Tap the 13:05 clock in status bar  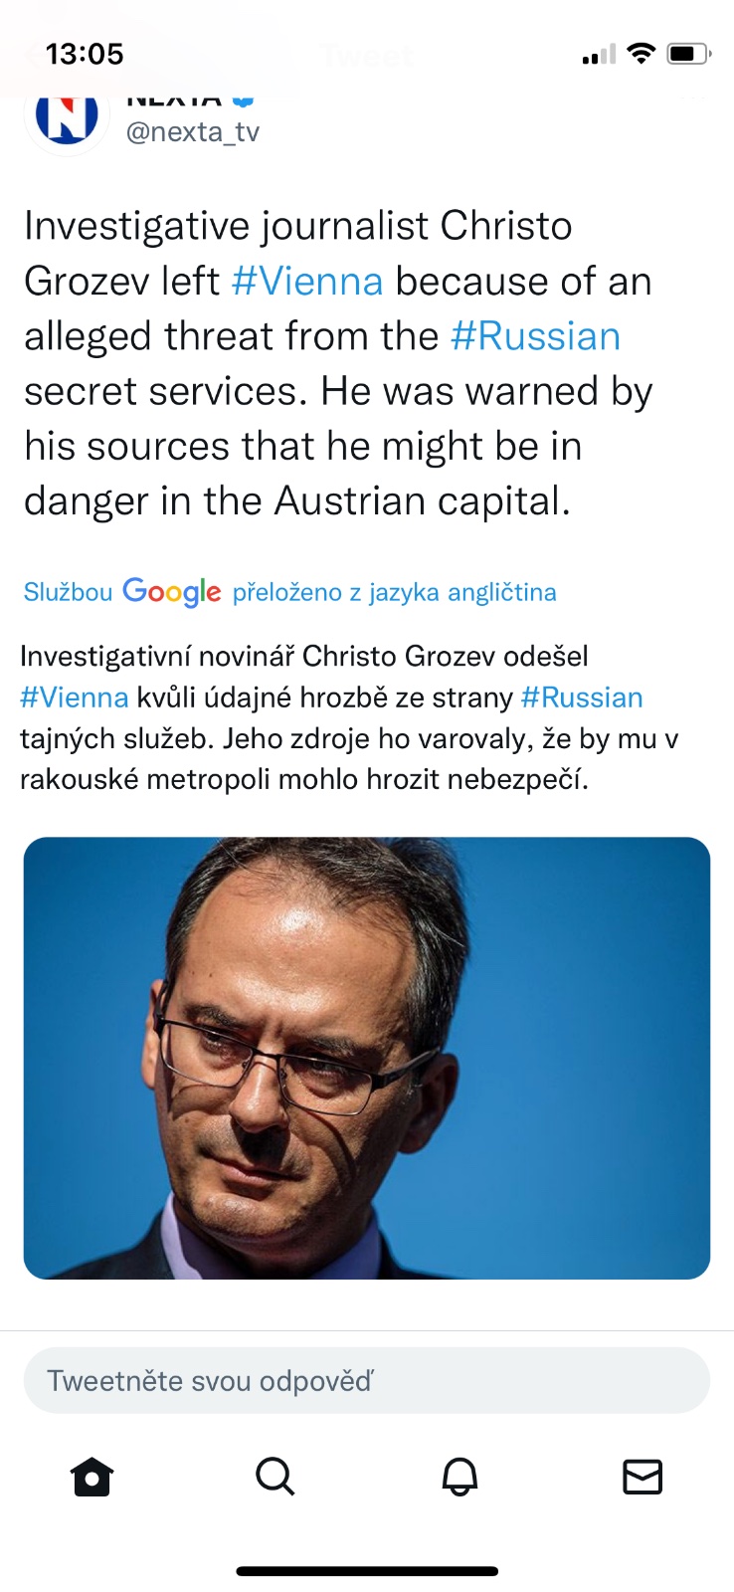[x=85, y=54]
